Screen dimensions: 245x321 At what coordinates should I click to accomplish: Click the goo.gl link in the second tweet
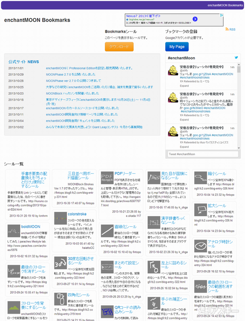[x=194, y=108]
